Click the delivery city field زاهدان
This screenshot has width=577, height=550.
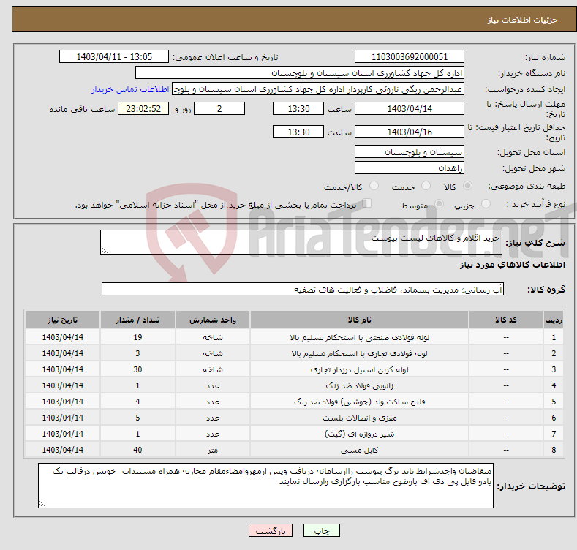pos(410,168)
